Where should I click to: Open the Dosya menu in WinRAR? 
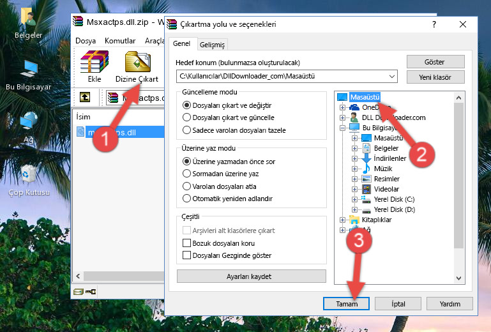click(86, 41)
